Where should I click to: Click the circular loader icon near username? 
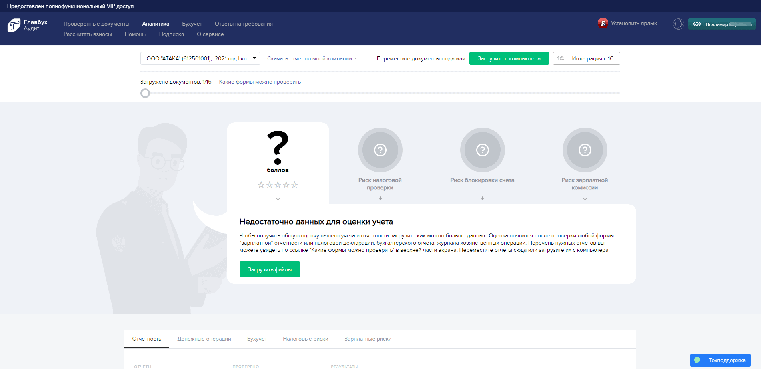pyautogui.click(x=678, y=24)
